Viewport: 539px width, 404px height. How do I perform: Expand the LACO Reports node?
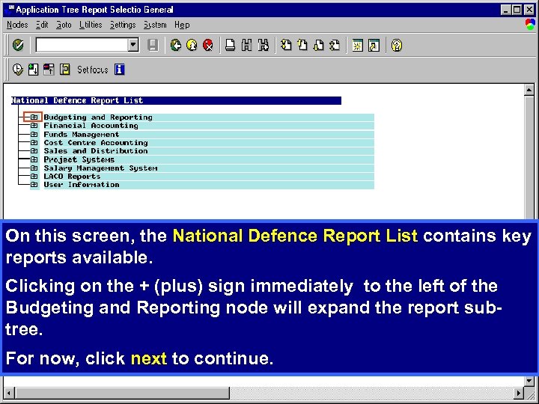[34, 177]
